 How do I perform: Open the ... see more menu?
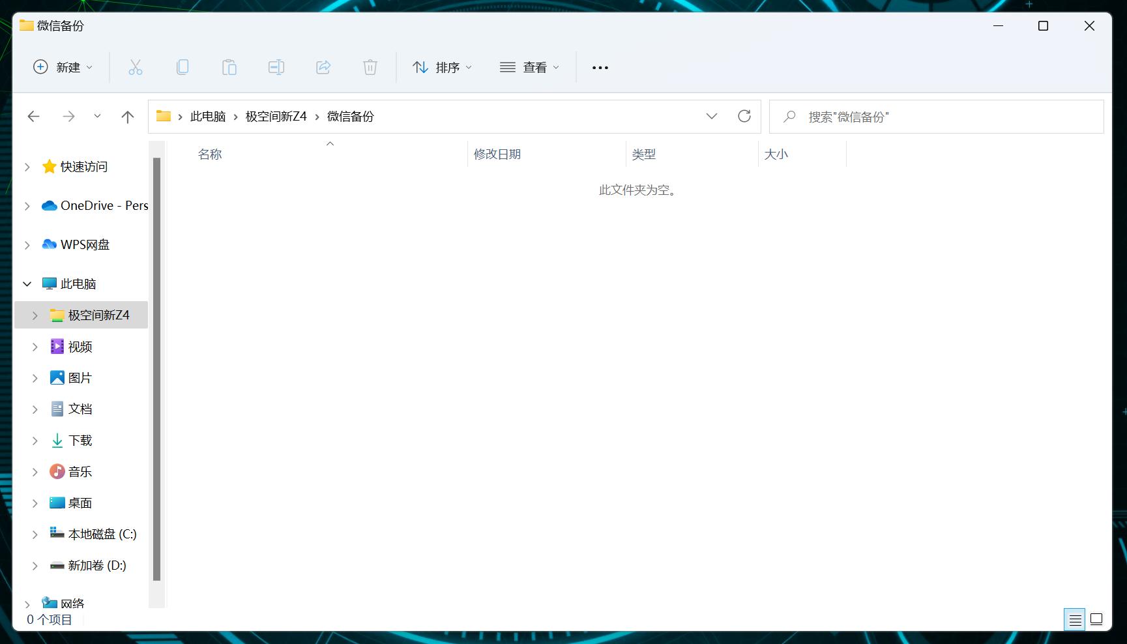(600, 67)
